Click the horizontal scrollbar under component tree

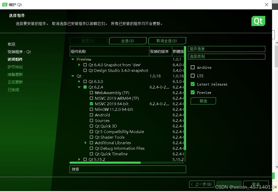pos(105,163)
